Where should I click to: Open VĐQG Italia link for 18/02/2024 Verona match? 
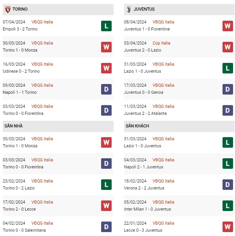[163, 181]
